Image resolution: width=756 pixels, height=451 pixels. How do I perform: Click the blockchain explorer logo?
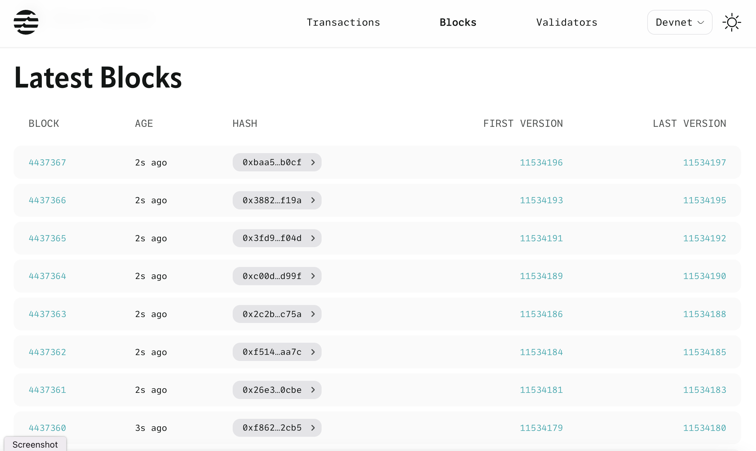tap(26, 22)
